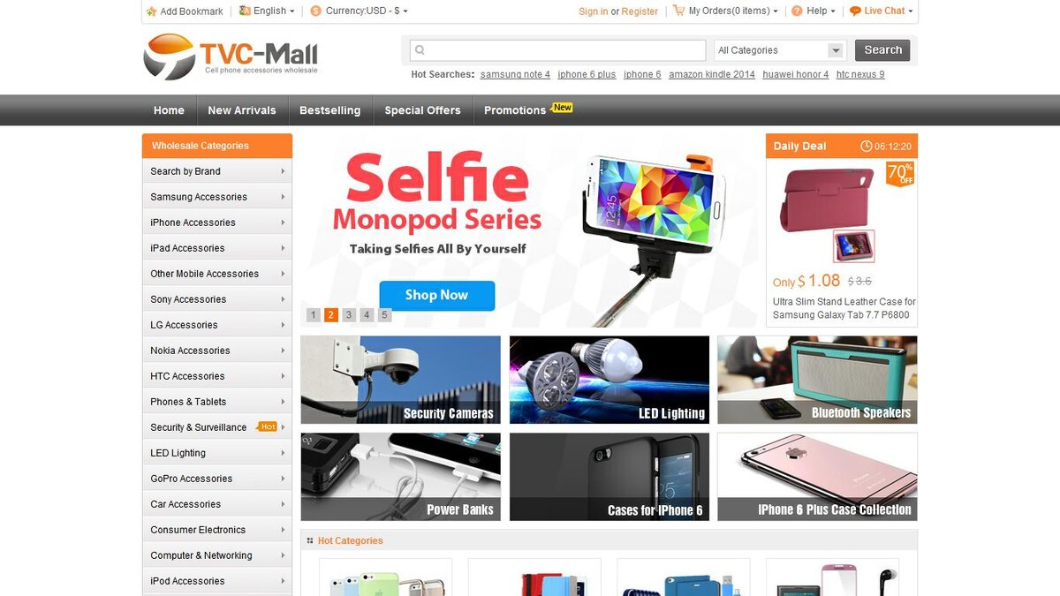Click the language flag icon beside English

click(x=245, y=11)
